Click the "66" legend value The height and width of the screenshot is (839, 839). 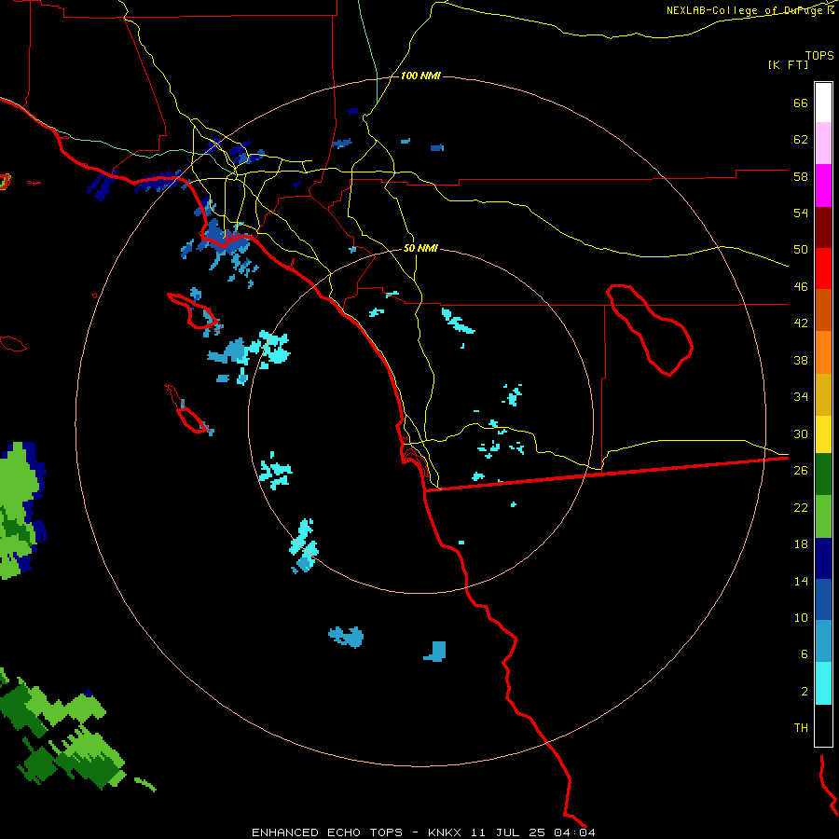[x=801, y=103]
